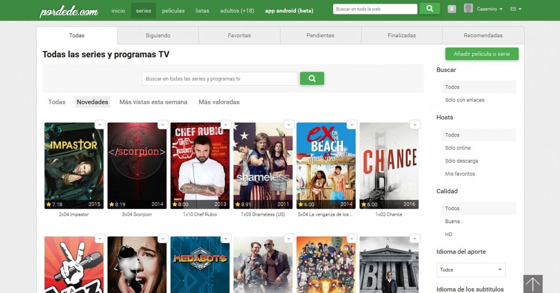Select Sólo descarga host filter
This screenshot has width=560, height=293.
pyautogui.click(x=461, y=161)
